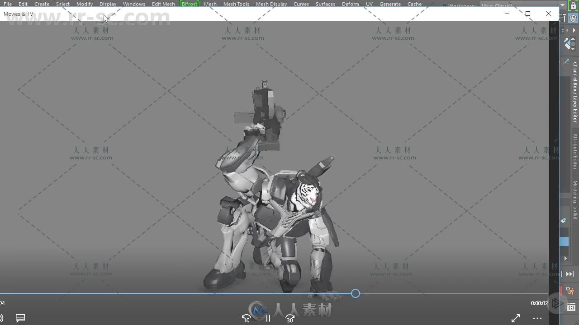
Task: Open the Select menu in Maya
Action: click(x=63, y=4)
